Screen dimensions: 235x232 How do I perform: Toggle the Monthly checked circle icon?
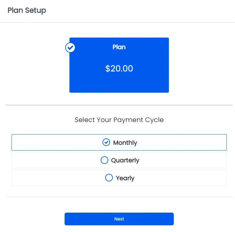(x=106, y=142)
